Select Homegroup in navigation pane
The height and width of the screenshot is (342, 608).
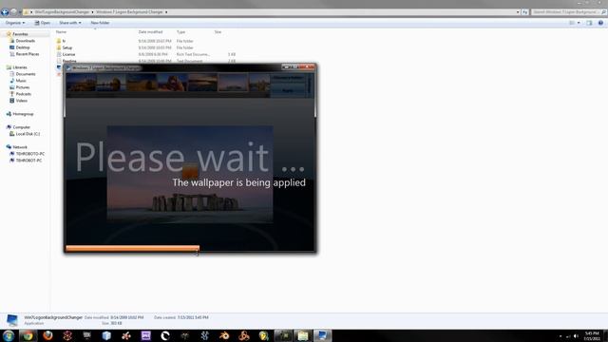tap(23, 114)
